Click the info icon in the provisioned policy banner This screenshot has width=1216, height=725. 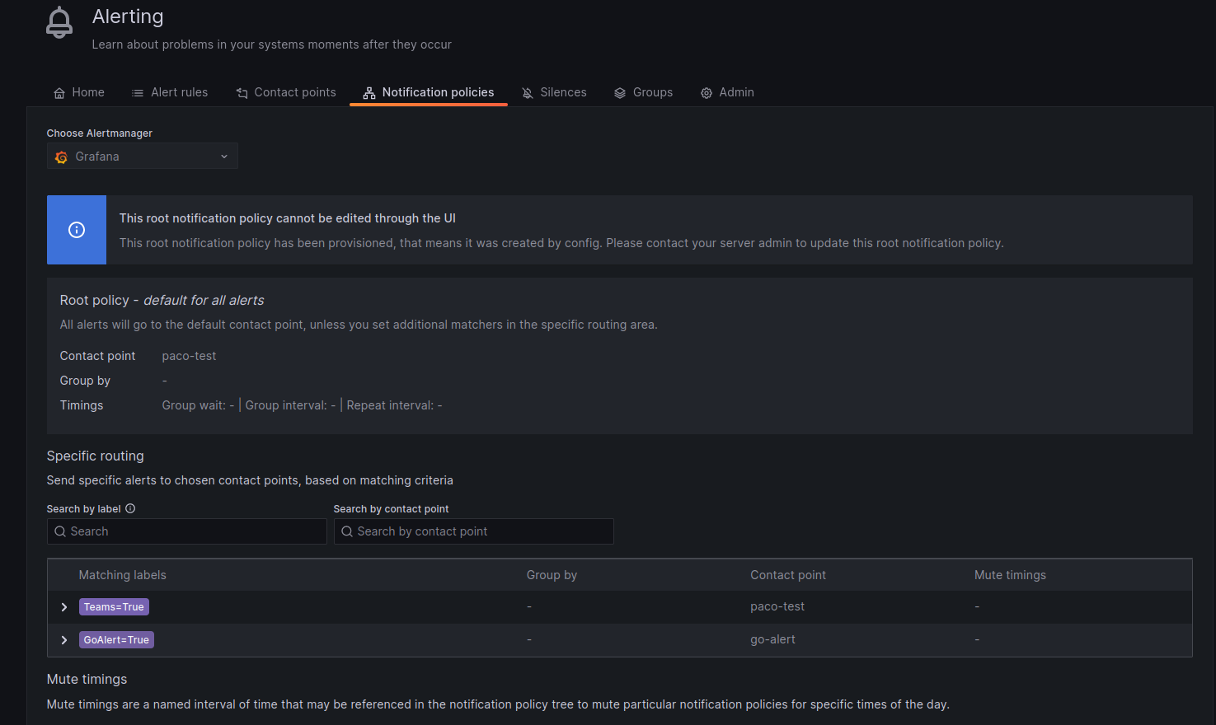77,230
